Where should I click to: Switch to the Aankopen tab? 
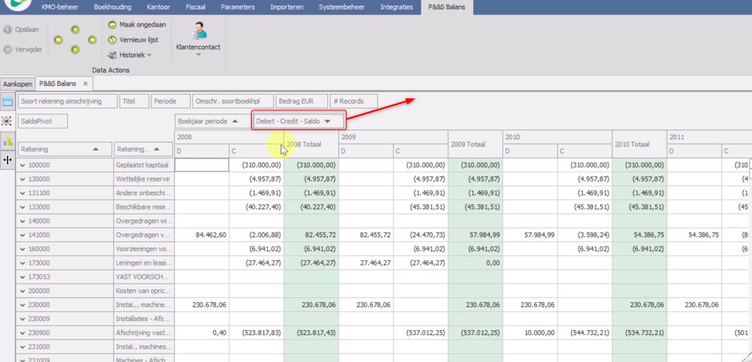[x=17, y=84]
